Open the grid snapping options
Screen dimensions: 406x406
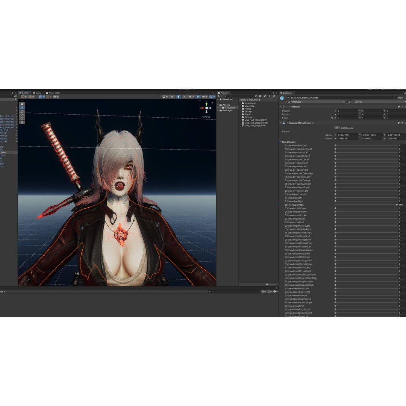click(48, 97)
